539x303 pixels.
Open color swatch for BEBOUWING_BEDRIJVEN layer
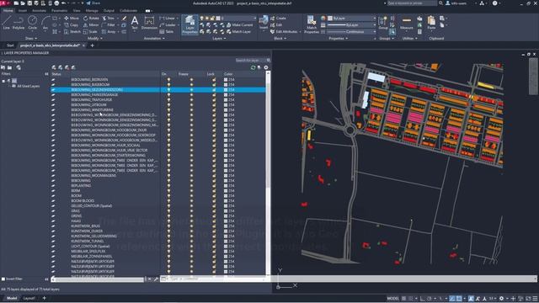226,79
